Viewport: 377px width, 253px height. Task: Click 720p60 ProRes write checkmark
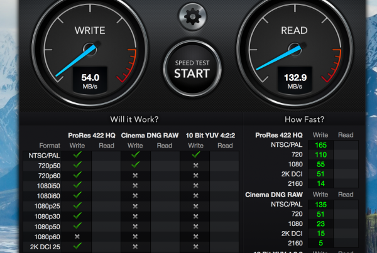(x=77, y=175)
